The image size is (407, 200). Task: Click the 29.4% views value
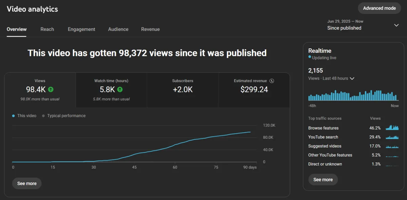(x=375, y=137)
